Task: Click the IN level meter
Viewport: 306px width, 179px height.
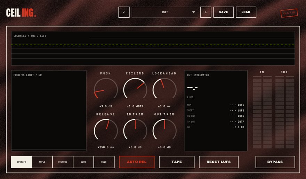Action: click(x=262, y=112)
